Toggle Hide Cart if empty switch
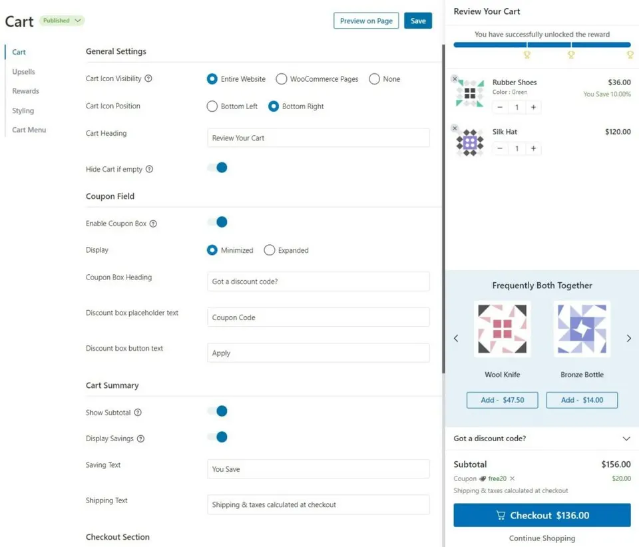Image resolution: width=639 pixels, height=547 pixels. [x=217, y=168]
